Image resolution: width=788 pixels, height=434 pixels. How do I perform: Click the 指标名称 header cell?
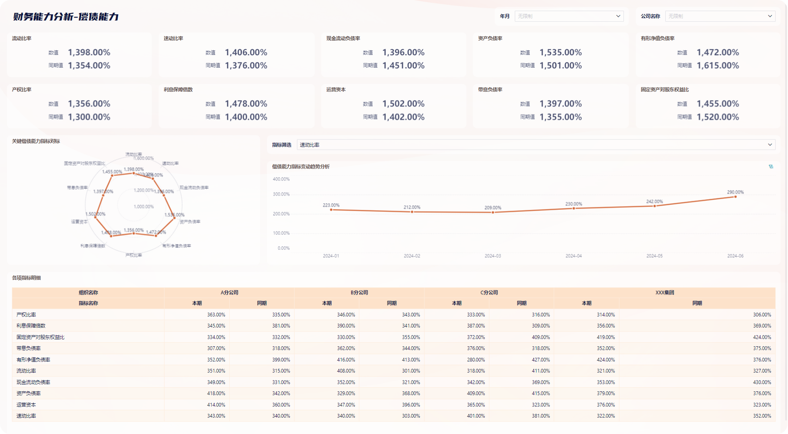(88, 303)
